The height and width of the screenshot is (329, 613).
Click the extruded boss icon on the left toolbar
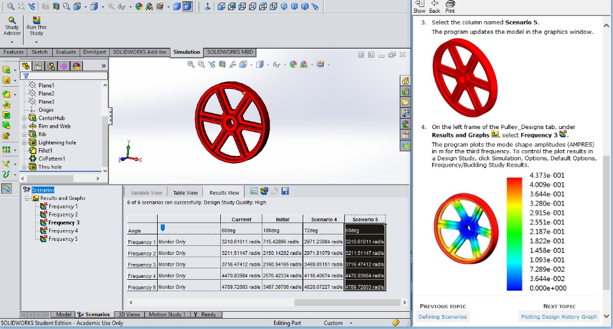(6, 70)
